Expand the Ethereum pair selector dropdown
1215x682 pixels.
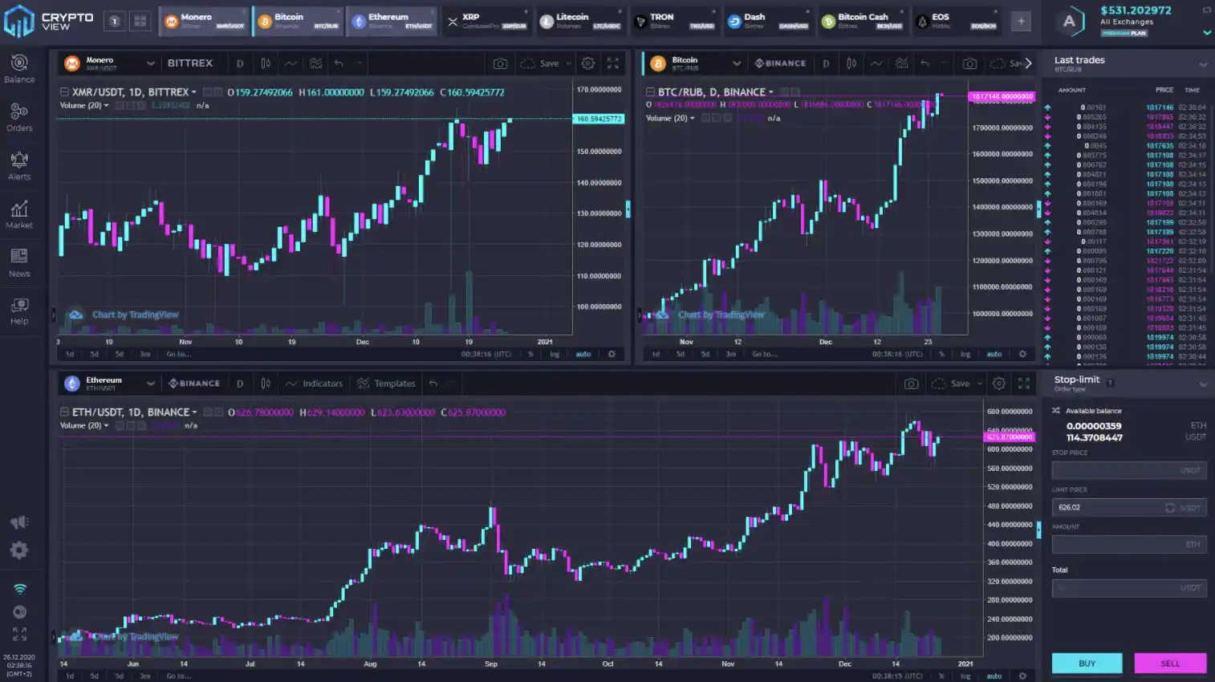click(150, 384)
